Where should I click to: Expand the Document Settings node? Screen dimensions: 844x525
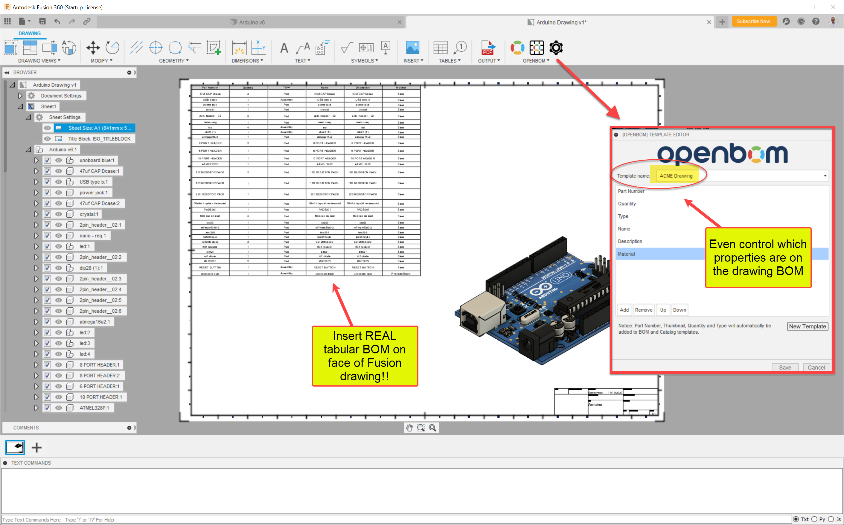(x=20, y=96)
